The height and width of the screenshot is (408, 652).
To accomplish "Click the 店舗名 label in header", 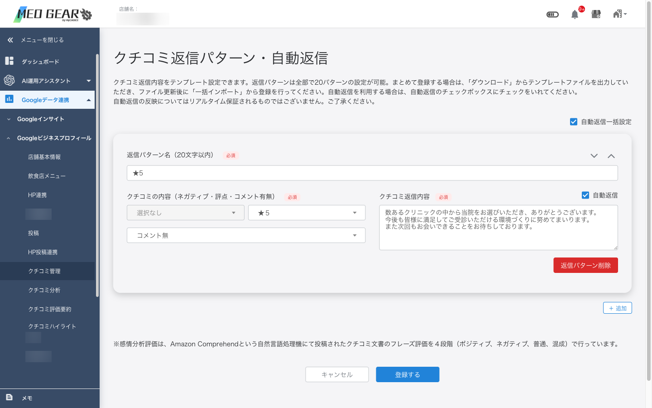I will [x=128, y=9].
